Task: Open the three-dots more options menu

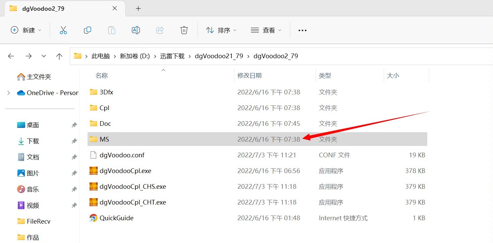Action: pyautogui.click(x=303, y=30)
